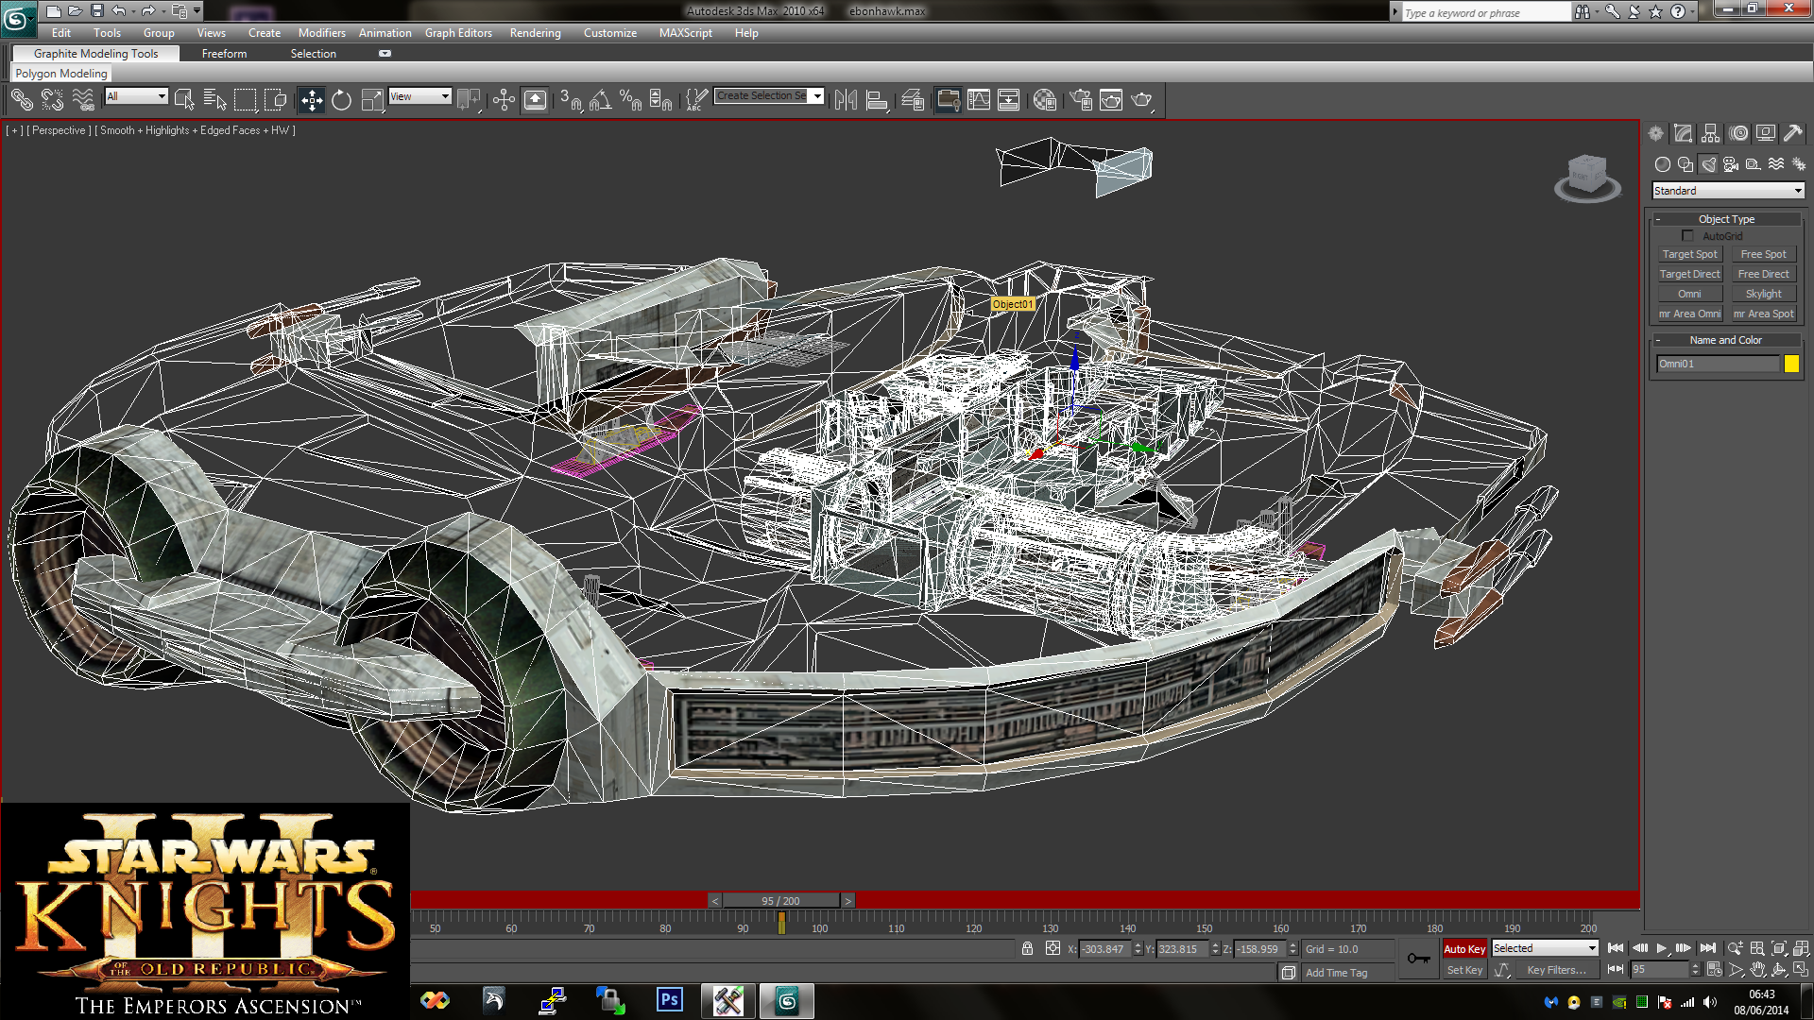Open the Motion panel tab icon
Screen dimensions: 1814x1020
[x=1738, y=133]
